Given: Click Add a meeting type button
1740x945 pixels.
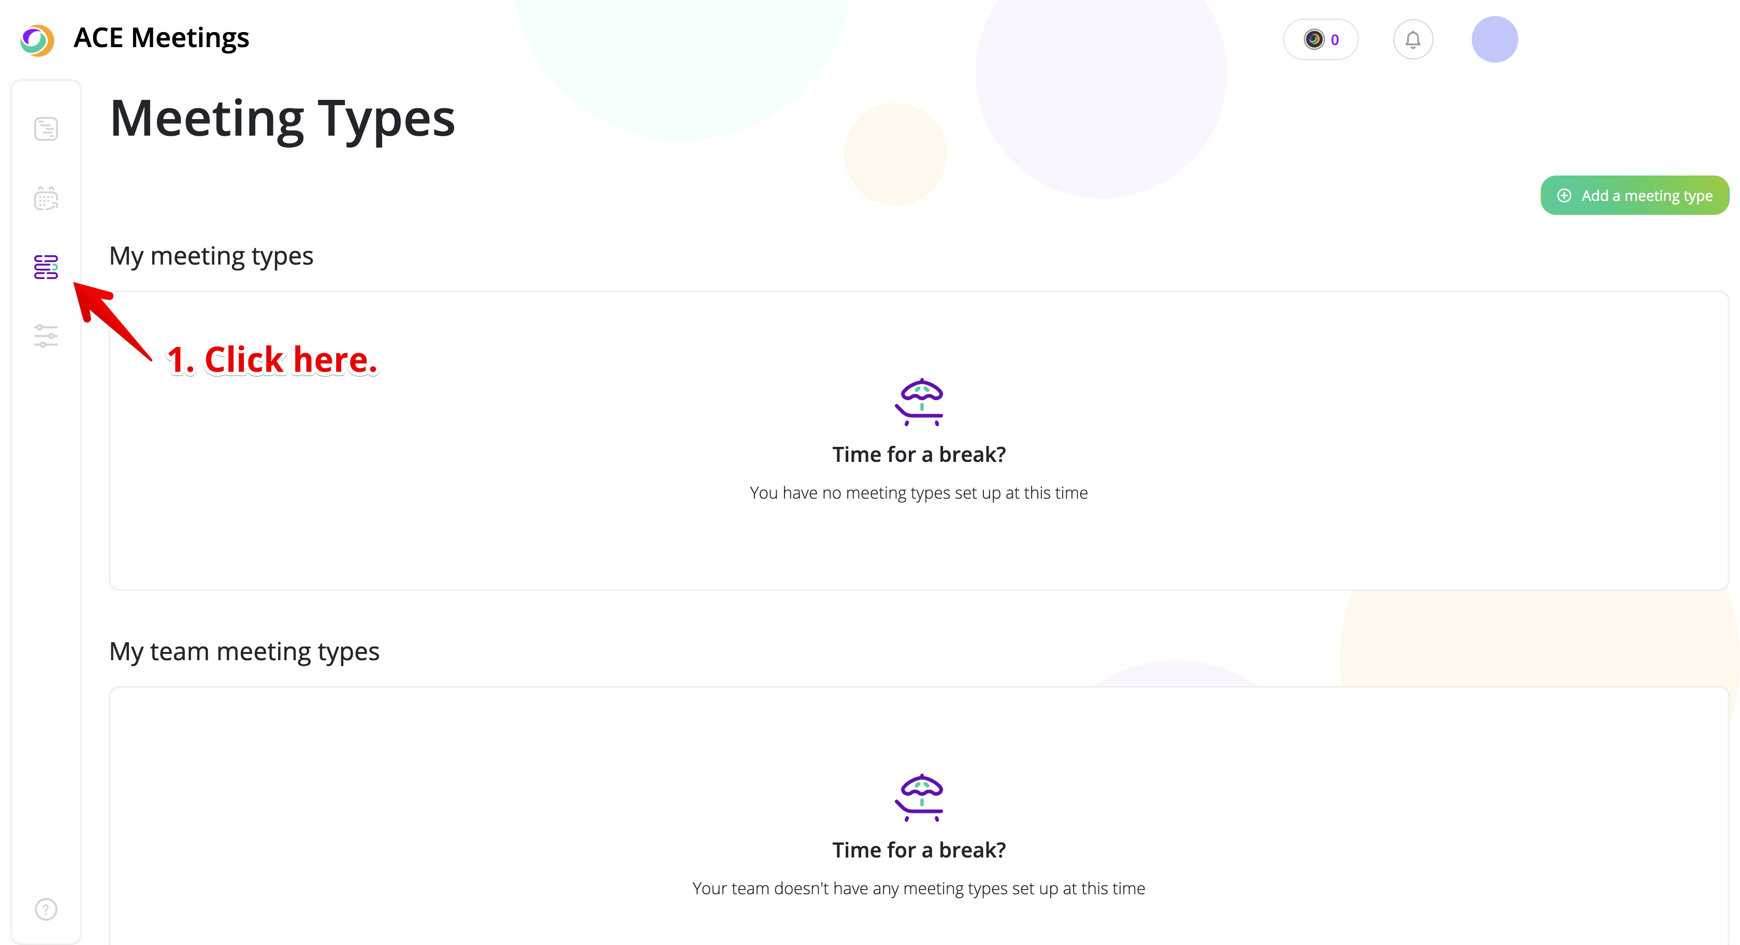Looking at the screenshot, I should click(x=1634, y=196).
